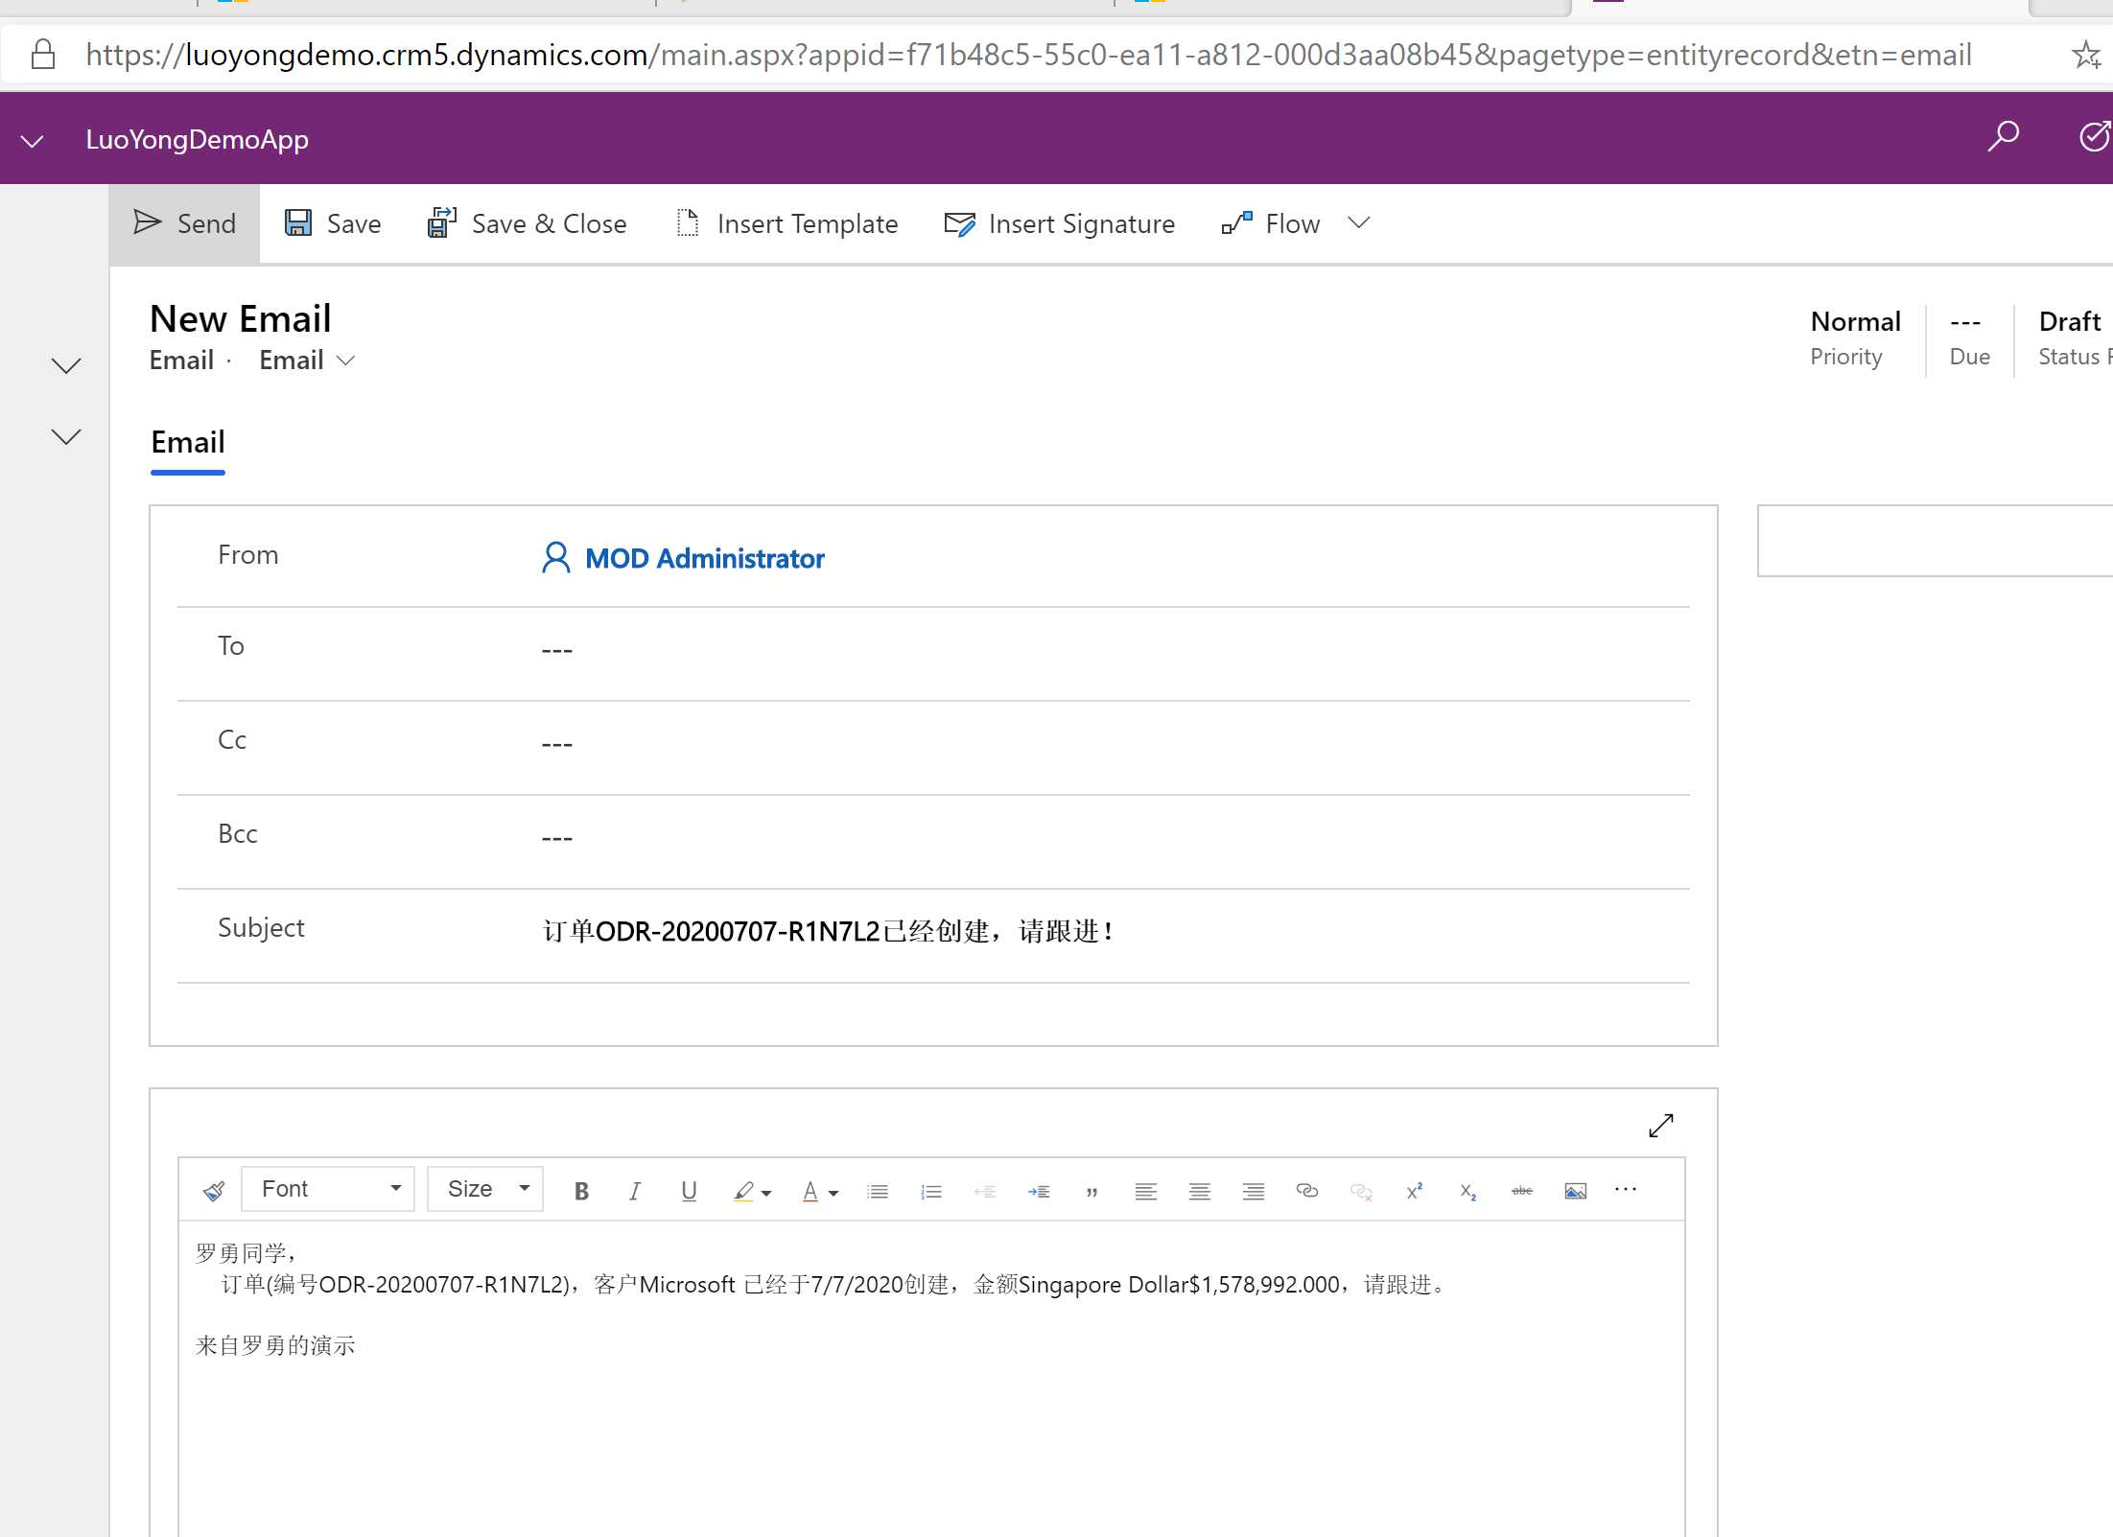Click the Italic formatting icon
This screenshot has width=2113, height=1537.
(x=635, y=1189)
